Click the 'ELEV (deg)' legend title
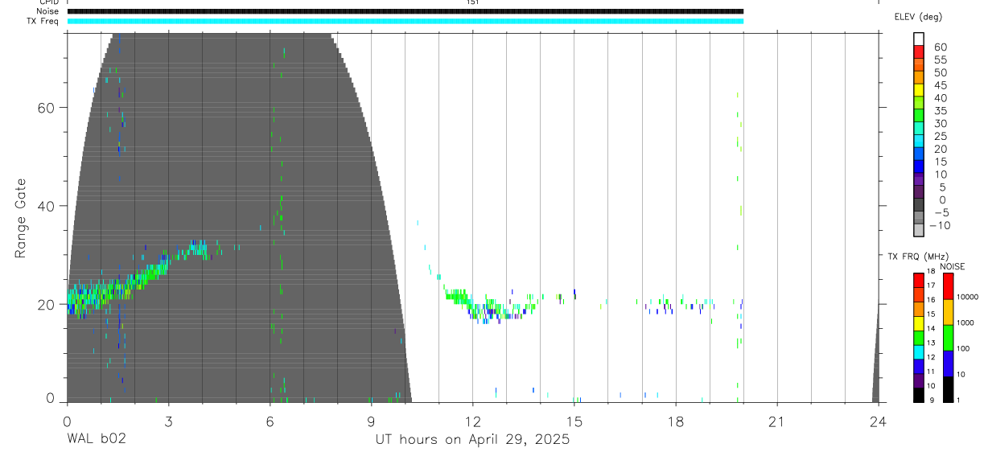The width and height of the screenshot is (988, 456). [918, 17]
